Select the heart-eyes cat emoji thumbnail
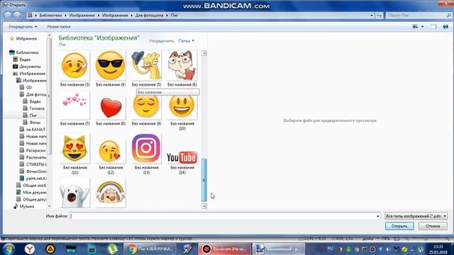The width and height of the screenshot is (454, 255). coord(74,149)
